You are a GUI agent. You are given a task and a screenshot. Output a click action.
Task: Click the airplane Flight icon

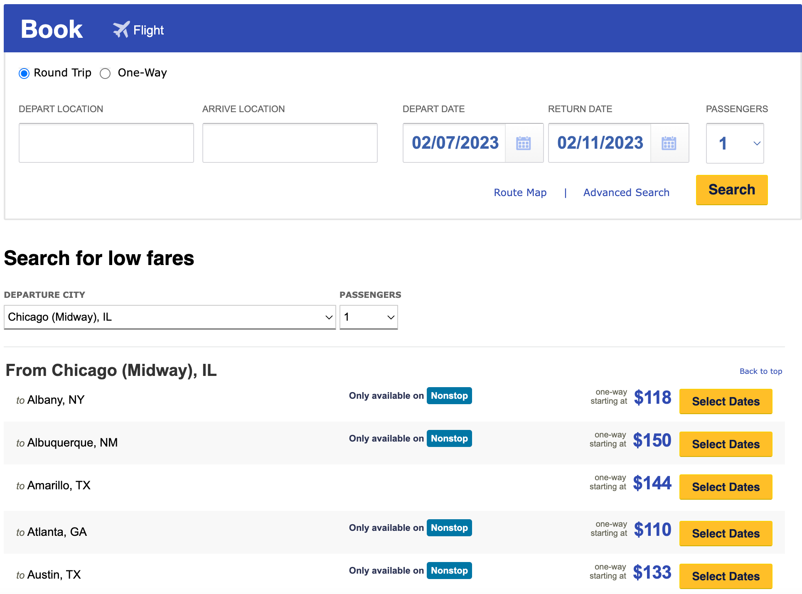click(x=121, y=30)
